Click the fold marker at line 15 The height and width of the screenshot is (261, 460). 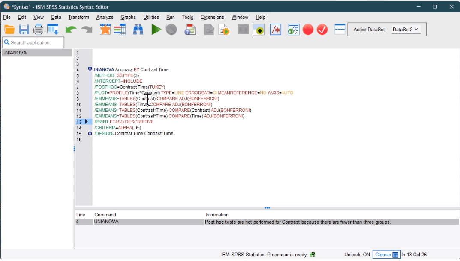[x=90, y=133]
